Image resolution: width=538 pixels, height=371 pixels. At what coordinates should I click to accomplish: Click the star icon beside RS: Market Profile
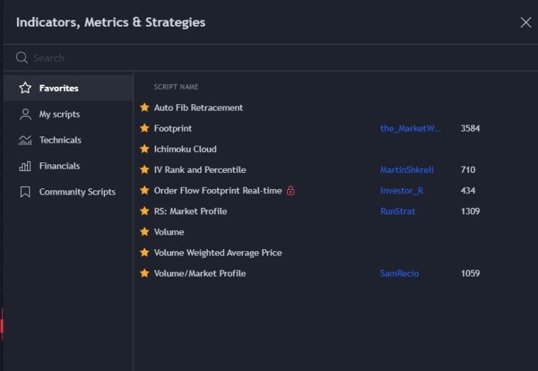tap(144, 211)
